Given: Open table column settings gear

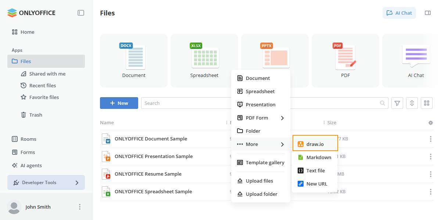Looking at the screenshot, I should point(431,123).
